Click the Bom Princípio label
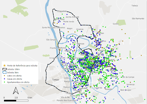The height and width of the screenshot is (104, 147). pos(126,90)
